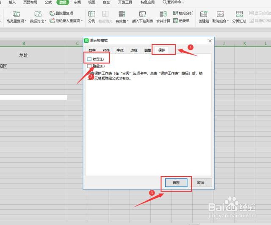Click the green WPS logo in dialog title

(86, 41)
